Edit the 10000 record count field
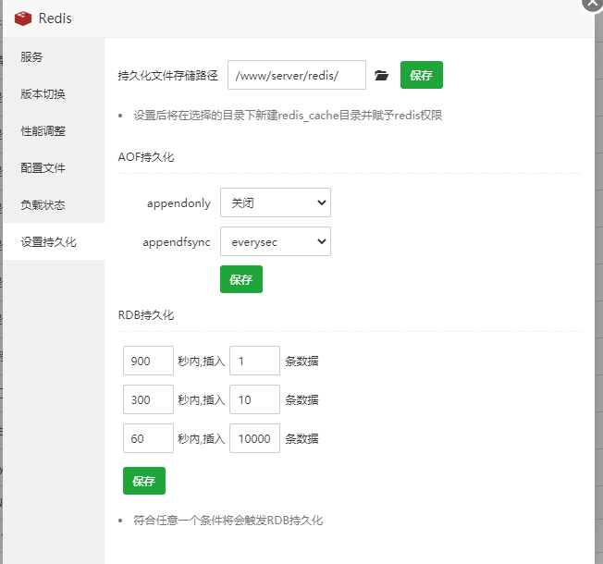 [254, 438]
